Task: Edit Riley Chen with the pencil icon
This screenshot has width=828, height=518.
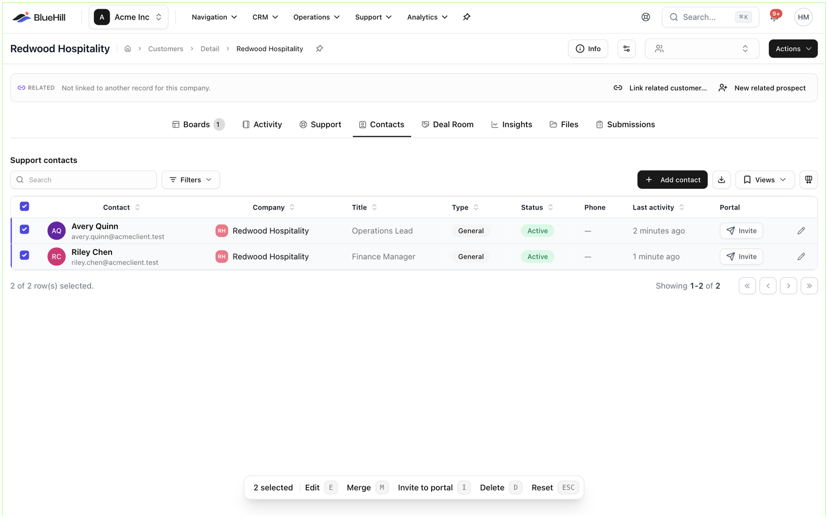Action: [x=801, y=257]
